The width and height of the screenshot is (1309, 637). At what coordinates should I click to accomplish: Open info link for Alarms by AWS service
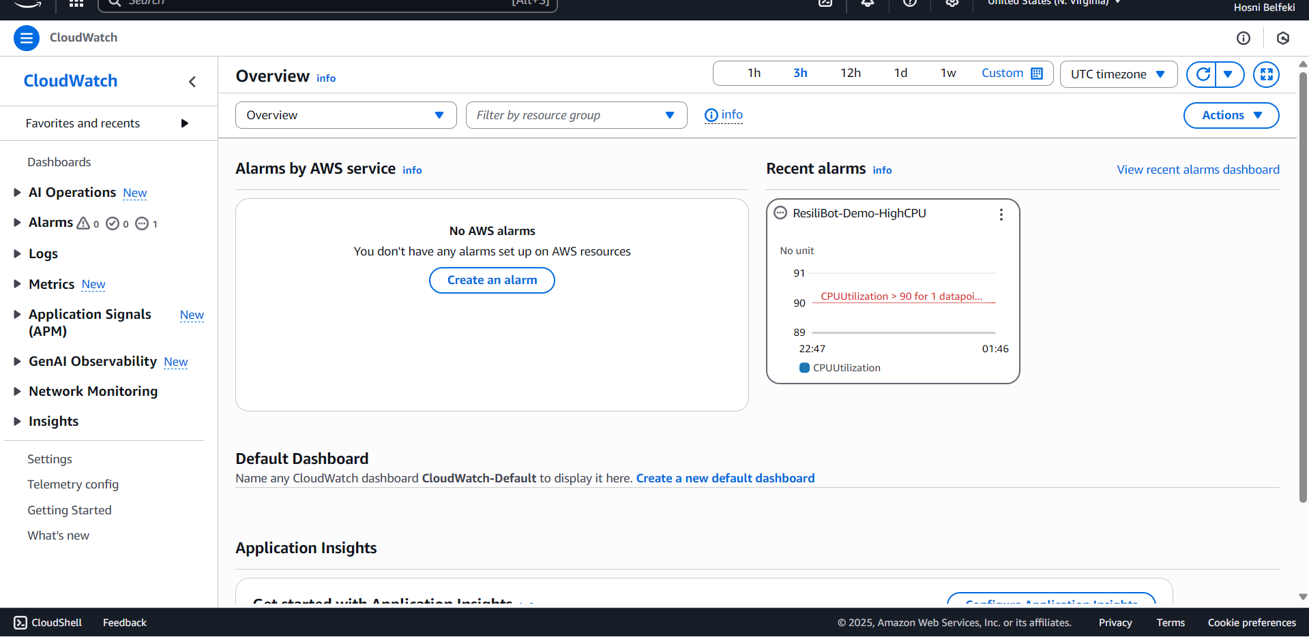pyautogui.click(x=412, y=170)
